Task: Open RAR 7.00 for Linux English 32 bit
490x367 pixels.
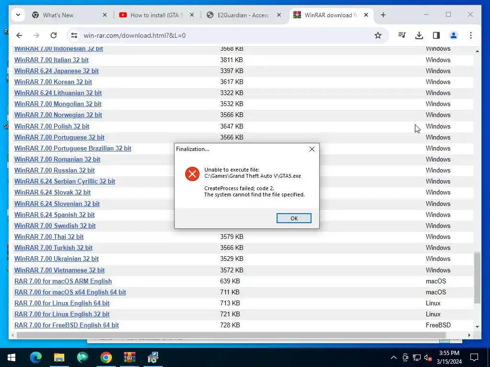Action: tap(62, 314)
